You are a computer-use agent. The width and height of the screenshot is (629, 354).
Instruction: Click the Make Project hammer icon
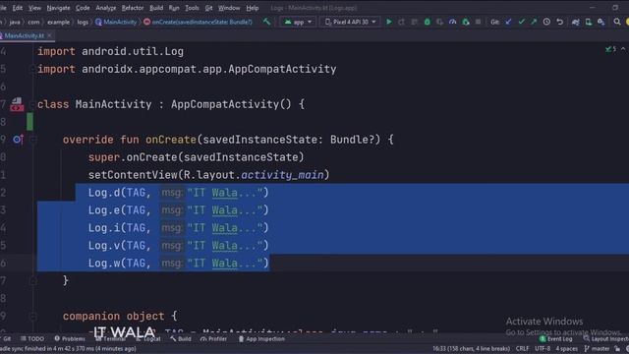click(x=266, y=22)
